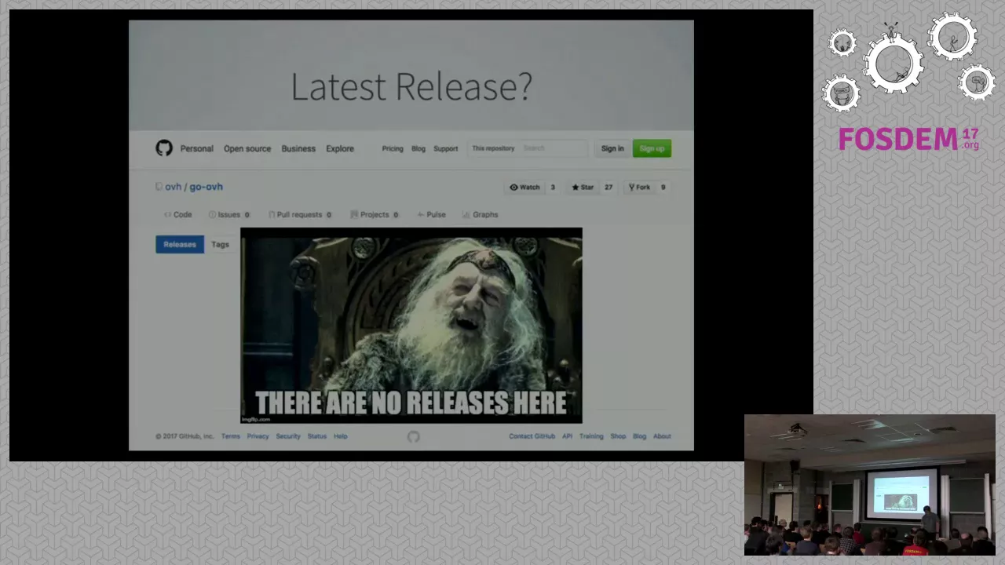1005x565 pixels.
Task: Open the Status footer link
Action: coord(317,436)
